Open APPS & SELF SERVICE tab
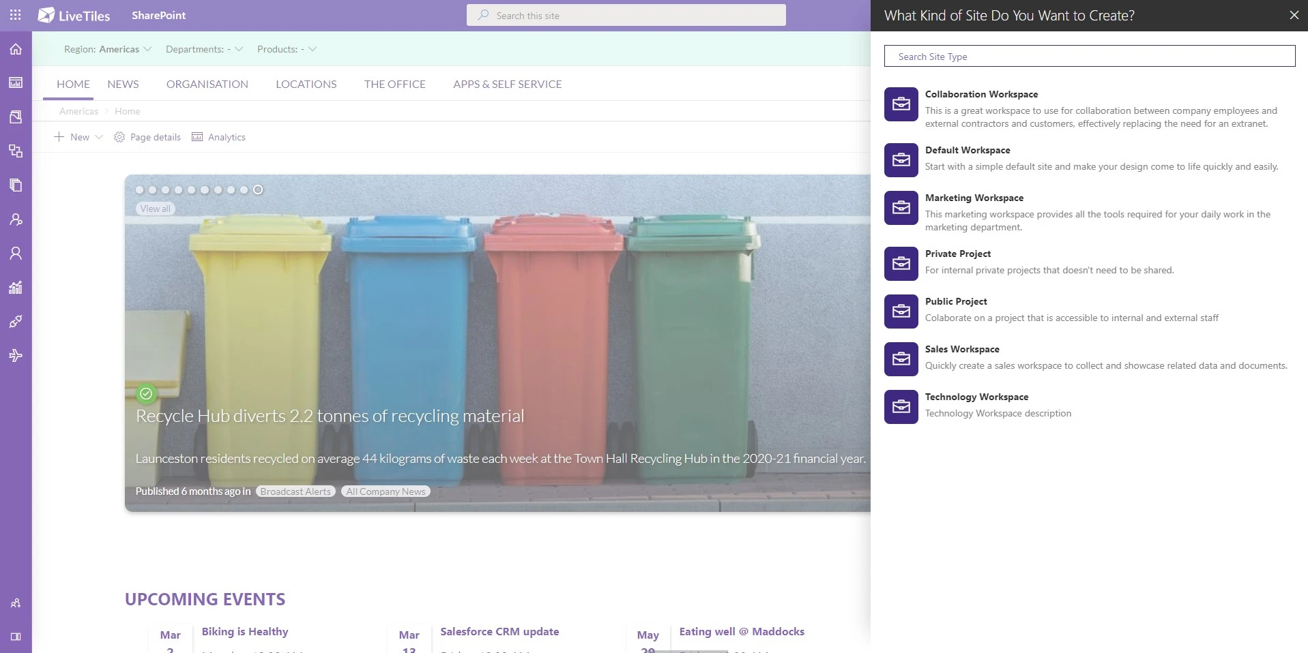 point(508,84)
